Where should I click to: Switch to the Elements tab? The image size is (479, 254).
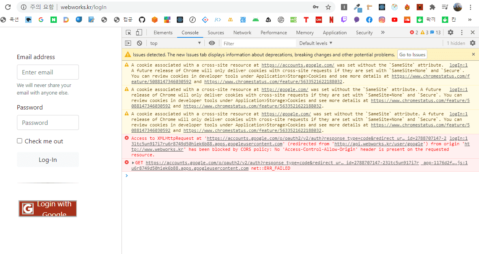[x=163, y=33]
